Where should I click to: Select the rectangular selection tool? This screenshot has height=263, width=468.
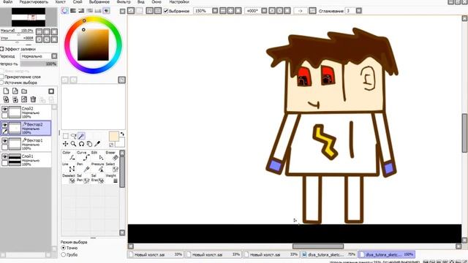click(x=66, y=137)
